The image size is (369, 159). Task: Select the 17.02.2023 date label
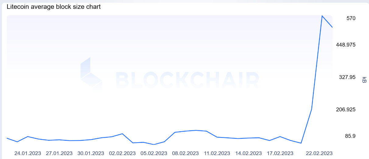[x=280, y=153]
